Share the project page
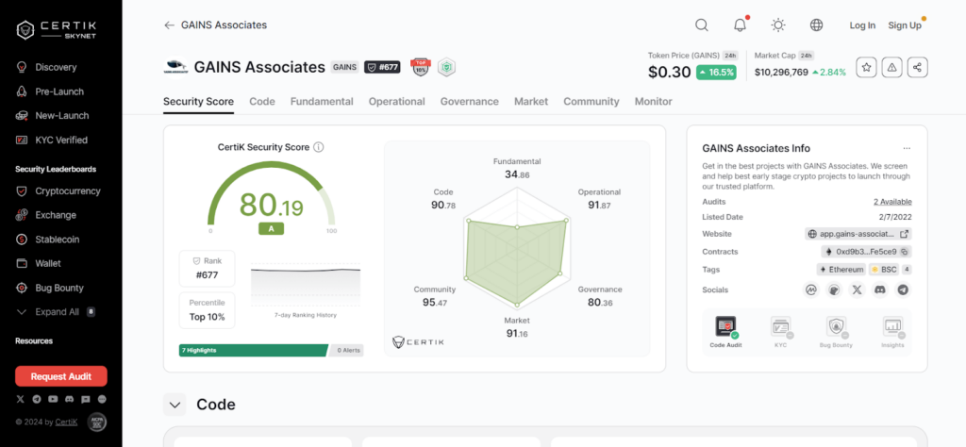966x447 pixels. click(917, 68)
